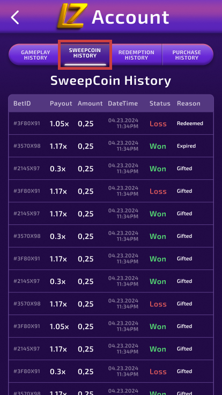Click the 1.17x payout in Expired row
The width and height of the screenshot is (222, 395).
[x=58, y=146]
